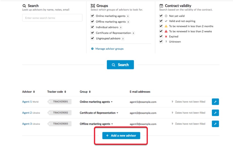Open the Agent 2 advisor link
This screenshot has height=148, width=233.
(27, 113)
